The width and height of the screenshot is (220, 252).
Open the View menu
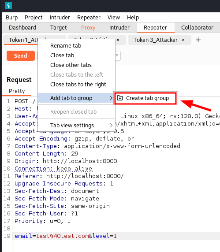[x=114, y=17]
